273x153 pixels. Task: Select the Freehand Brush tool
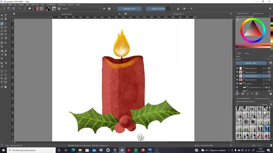(2, 23)
